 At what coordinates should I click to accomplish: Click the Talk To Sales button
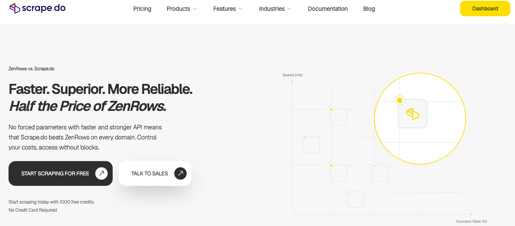tap(155, 173)
